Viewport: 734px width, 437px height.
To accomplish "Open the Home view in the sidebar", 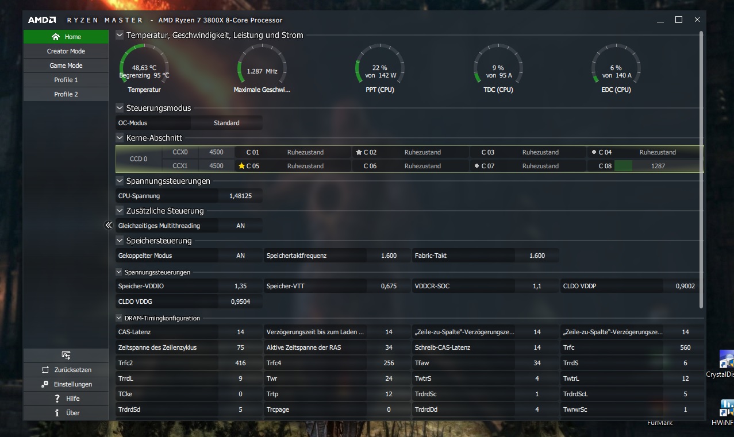I will [66, 37].
